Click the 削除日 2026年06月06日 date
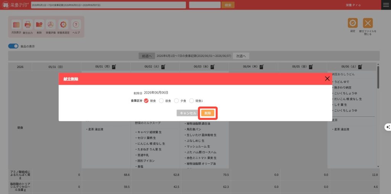This screenshot has height=194, width=391. pos(156,93)
